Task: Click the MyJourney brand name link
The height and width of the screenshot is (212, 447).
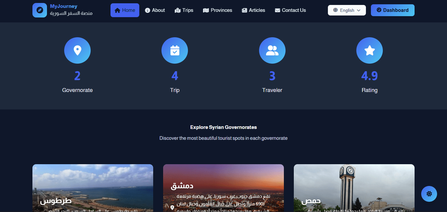Action: click(x=64, y=6)
